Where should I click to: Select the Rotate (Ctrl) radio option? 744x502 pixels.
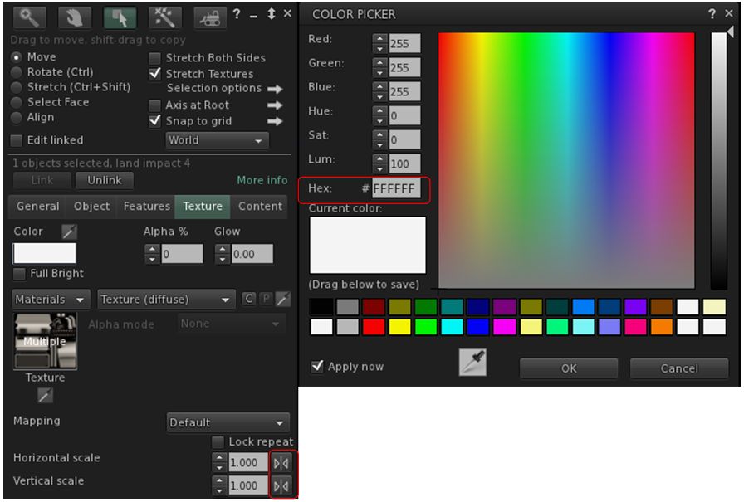pos(17,72)
